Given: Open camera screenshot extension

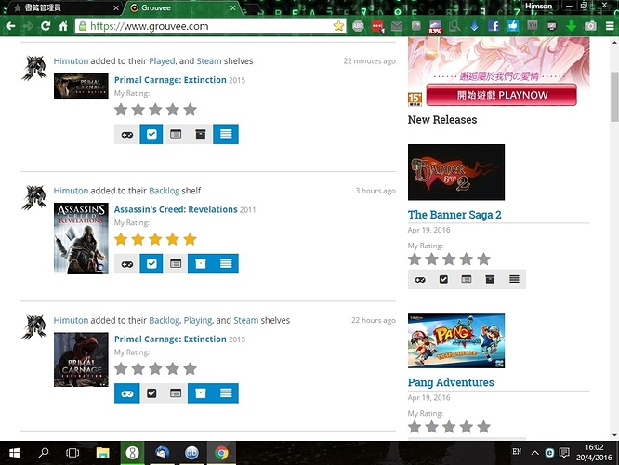Looking at the screenshot, I should click(590, 26).
